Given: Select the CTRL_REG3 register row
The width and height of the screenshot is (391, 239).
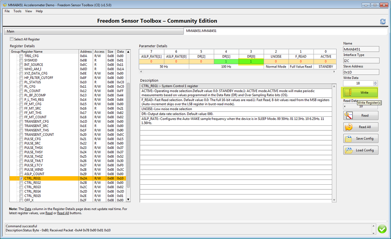Looking at the screenshot, I should click(x=68, y=187).
